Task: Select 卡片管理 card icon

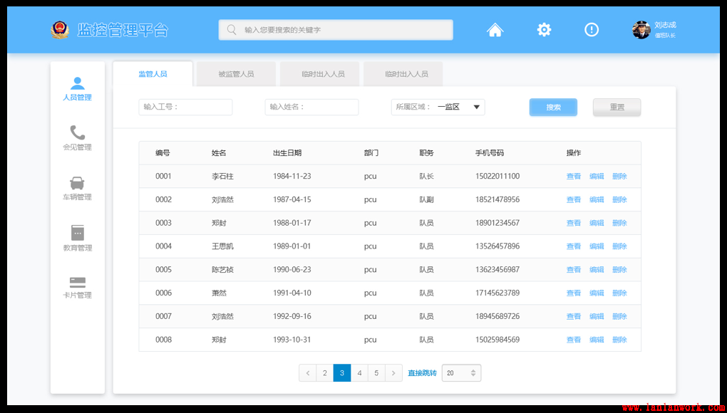Action: click(77, 286)
